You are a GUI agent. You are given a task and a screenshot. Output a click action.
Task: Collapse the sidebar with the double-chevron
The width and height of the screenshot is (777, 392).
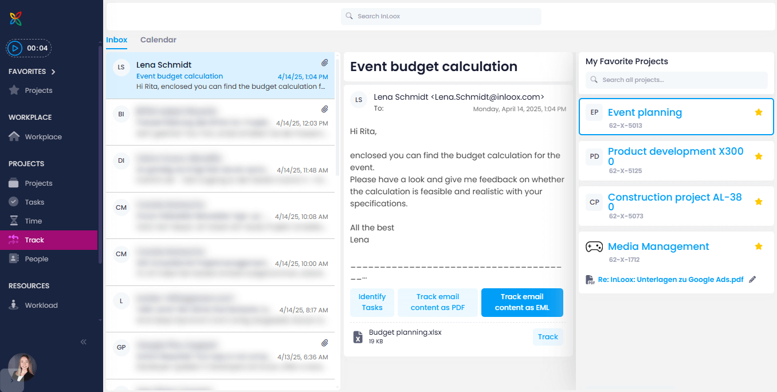point(83,342)
